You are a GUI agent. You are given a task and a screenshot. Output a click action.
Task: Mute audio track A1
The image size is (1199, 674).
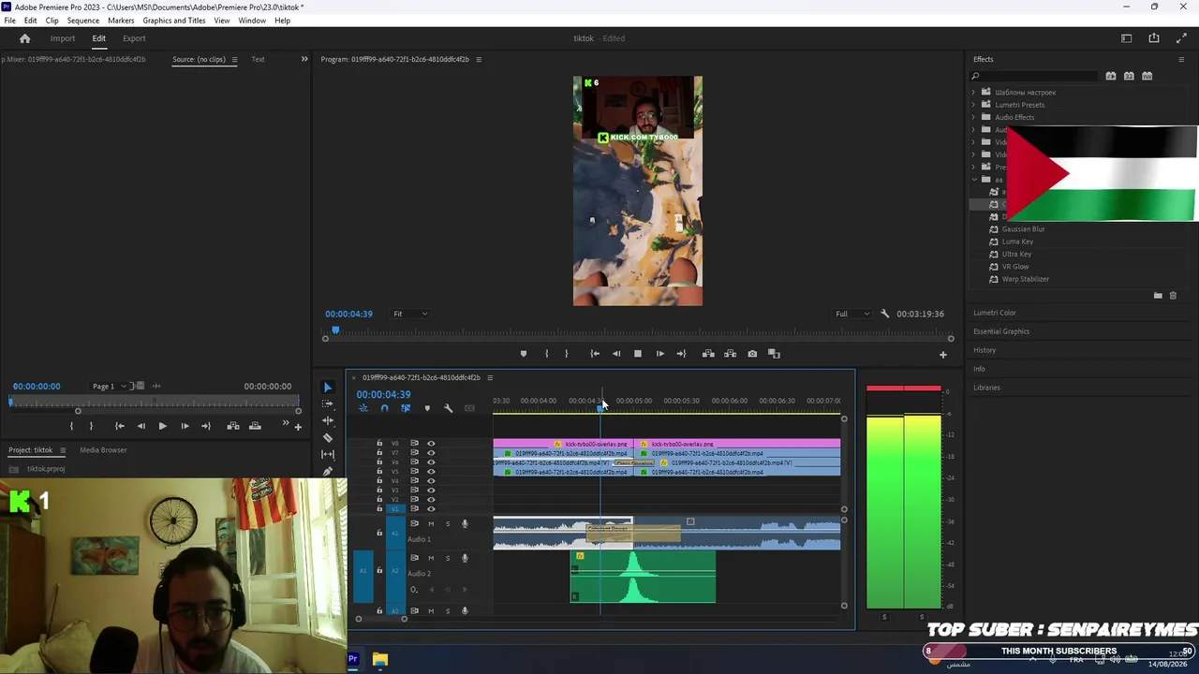click(431, 523)
